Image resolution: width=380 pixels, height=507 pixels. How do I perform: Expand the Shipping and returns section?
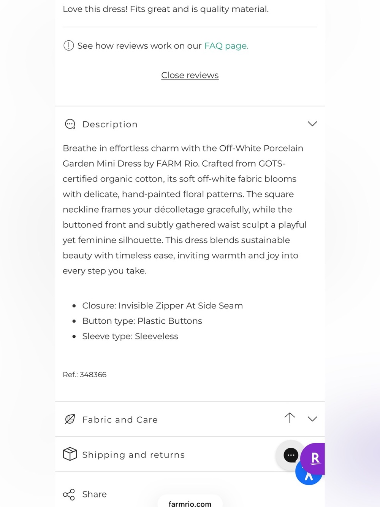190,455
